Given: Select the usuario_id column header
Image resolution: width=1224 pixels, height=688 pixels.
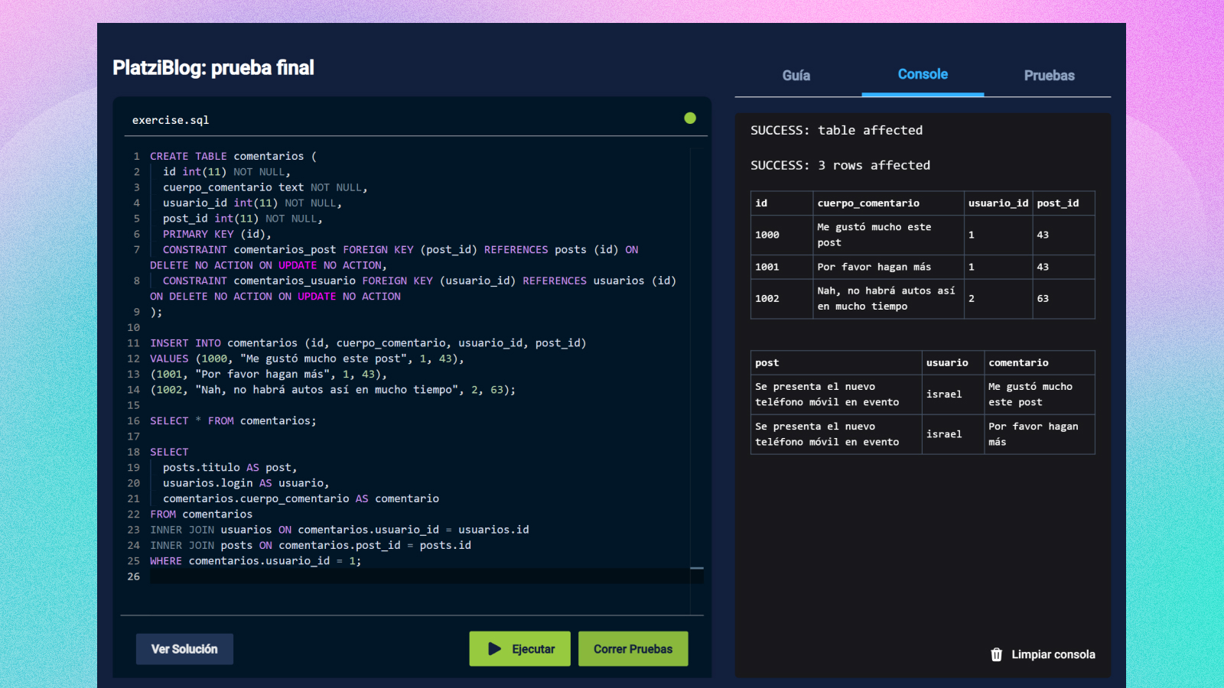Looking at the screenshot, I should click(998, 203).
